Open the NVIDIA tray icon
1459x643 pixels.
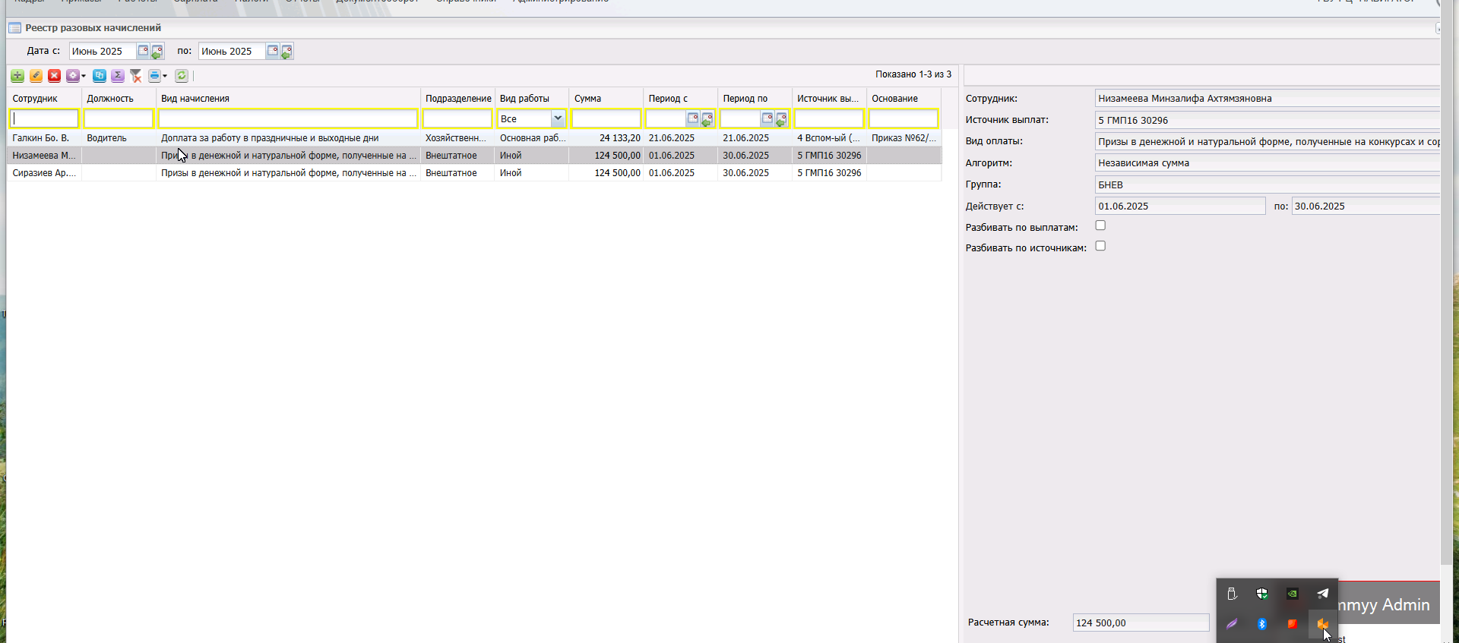(1293, 594)
